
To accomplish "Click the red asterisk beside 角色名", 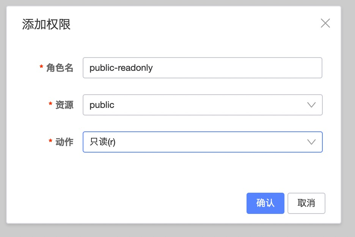I will point(41,67).
